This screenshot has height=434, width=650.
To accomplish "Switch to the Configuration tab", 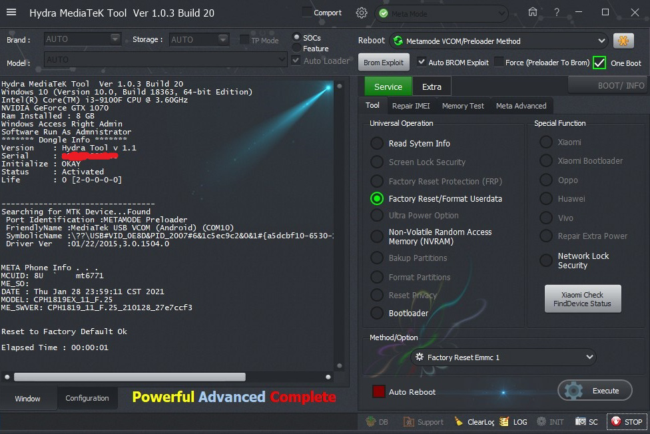I will pos(87,398).
